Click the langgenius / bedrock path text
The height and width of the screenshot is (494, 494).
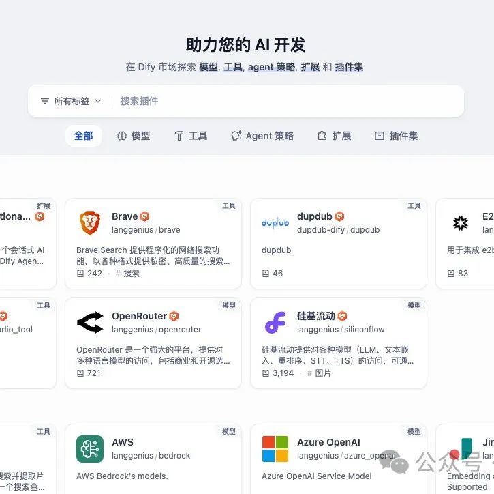coord(151,456)
